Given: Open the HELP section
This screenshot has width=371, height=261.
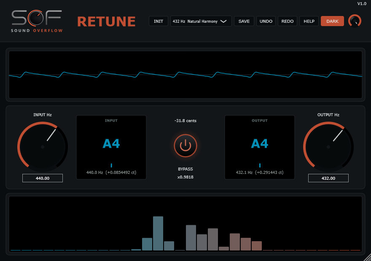Looking at the screenshot, I should click(309, 21).
